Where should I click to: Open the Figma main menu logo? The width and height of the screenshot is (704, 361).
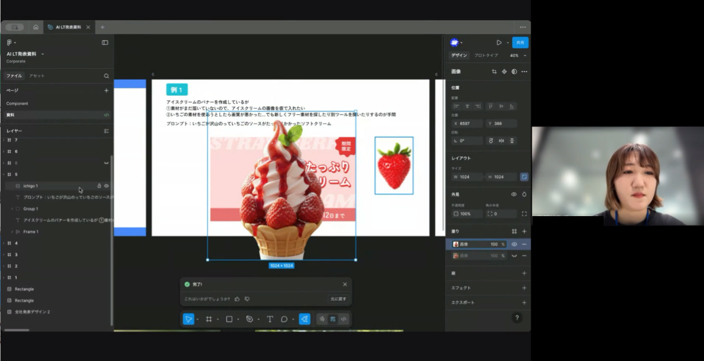[9, 42]
